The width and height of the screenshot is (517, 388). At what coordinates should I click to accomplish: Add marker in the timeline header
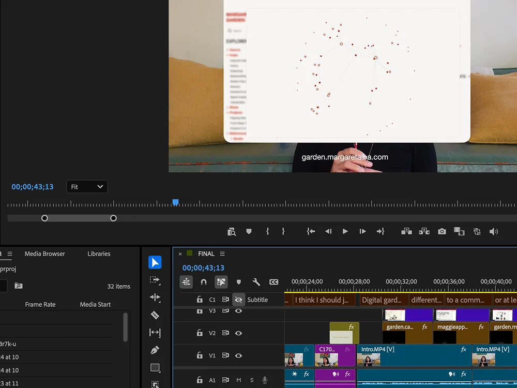point(239,282)
